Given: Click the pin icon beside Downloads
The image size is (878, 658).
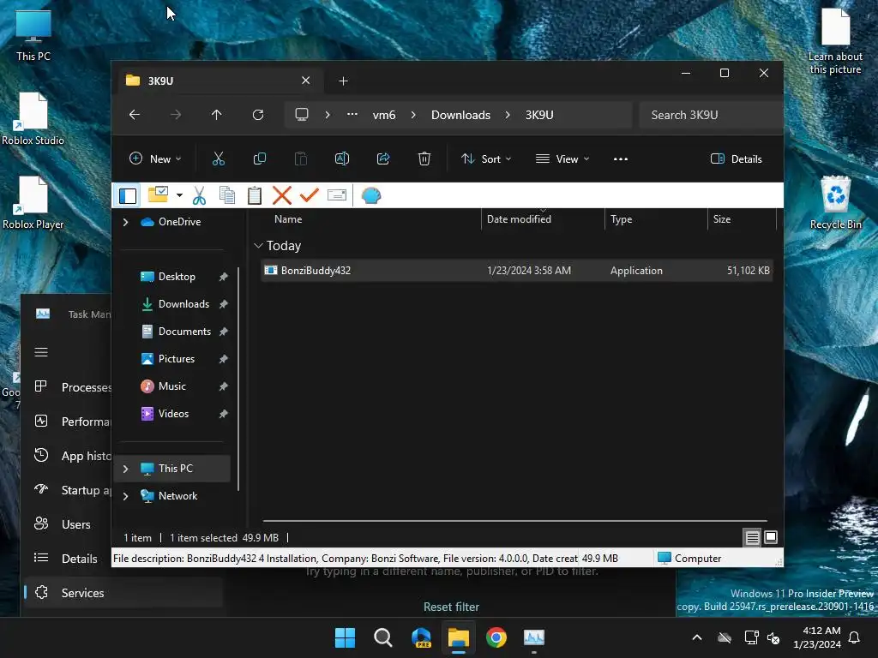Looking at the screenshot, I should 224,304.
